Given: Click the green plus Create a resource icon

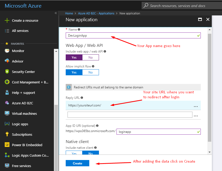Looking at the screenshot, I should pos(7,20).
